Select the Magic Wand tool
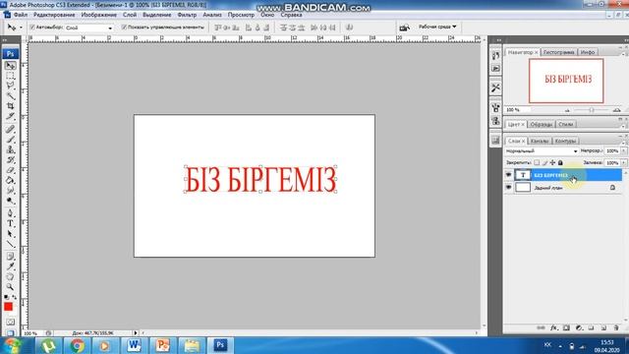The width and height of the screenshot is (629, 354). point(11,95)
